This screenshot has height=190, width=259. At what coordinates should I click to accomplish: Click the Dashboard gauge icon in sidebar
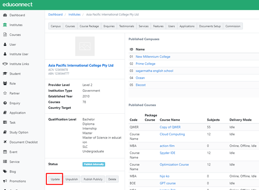pos(5,15)
